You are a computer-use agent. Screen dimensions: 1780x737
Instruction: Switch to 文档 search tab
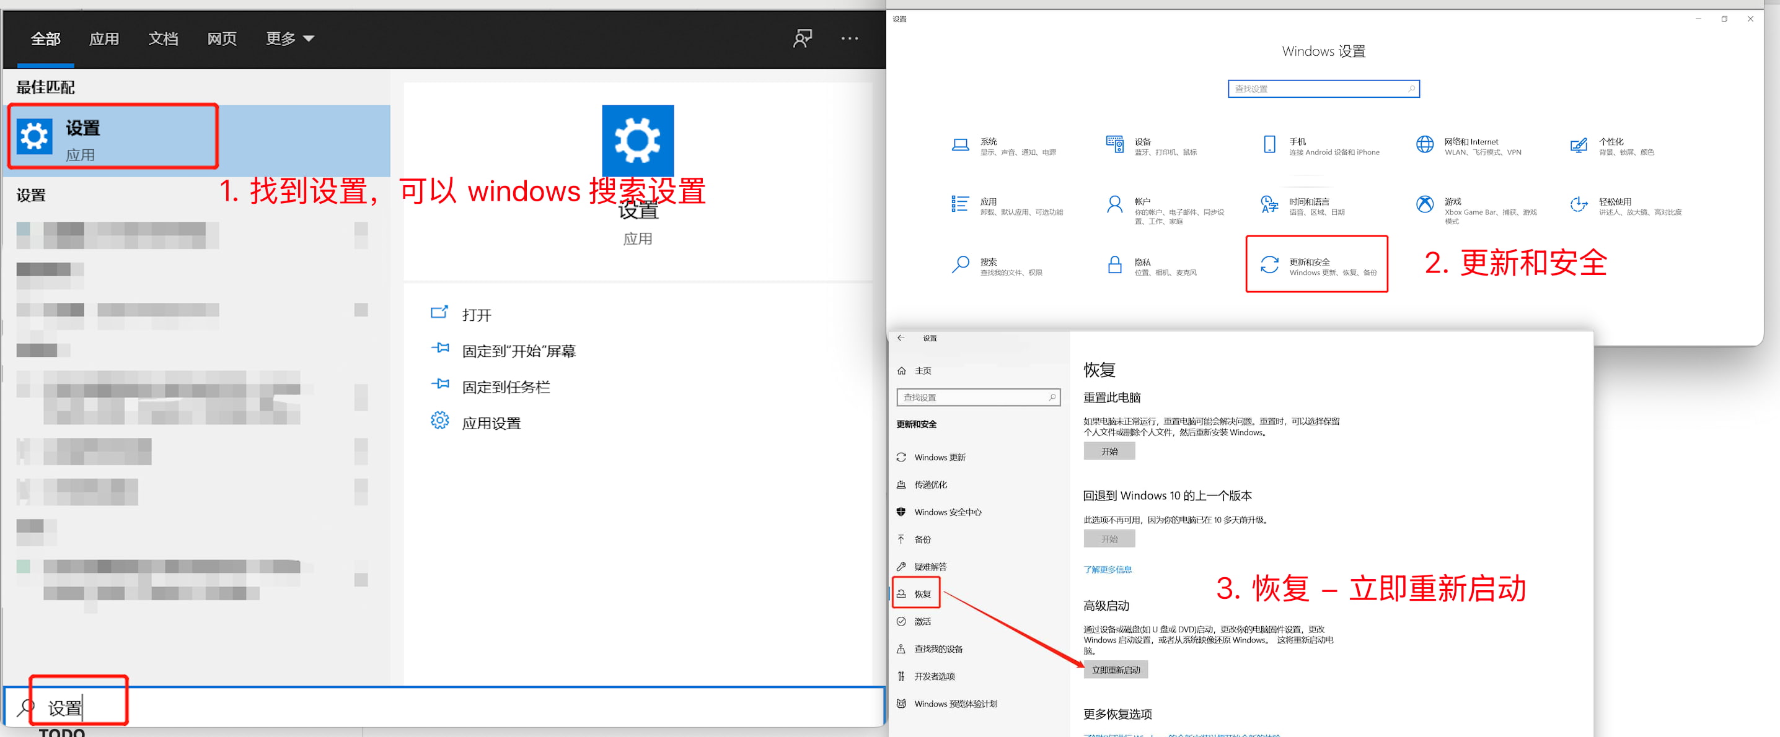point(163,38)
